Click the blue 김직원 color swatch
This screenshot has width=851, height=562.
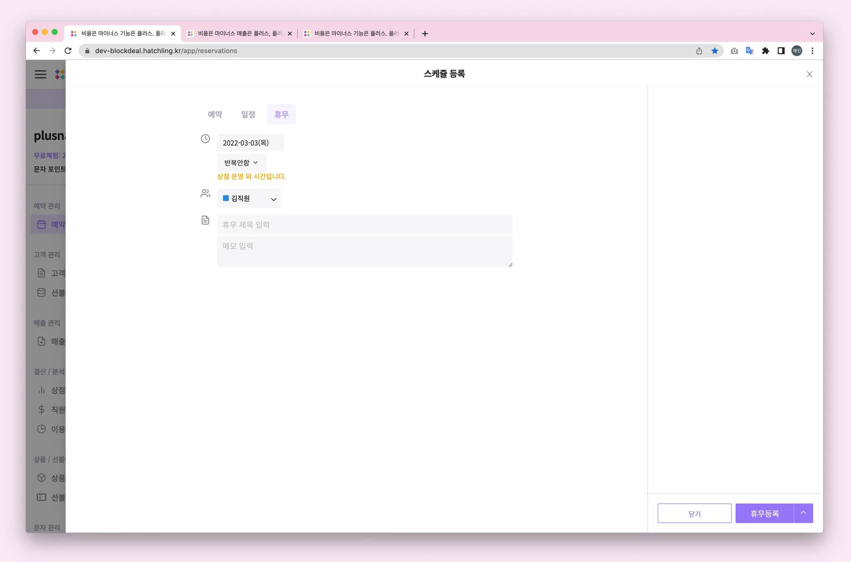pos(226,198)
